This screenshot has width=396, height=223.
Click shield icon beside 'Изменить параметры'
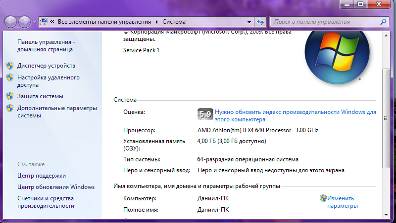tap(323, 198)
